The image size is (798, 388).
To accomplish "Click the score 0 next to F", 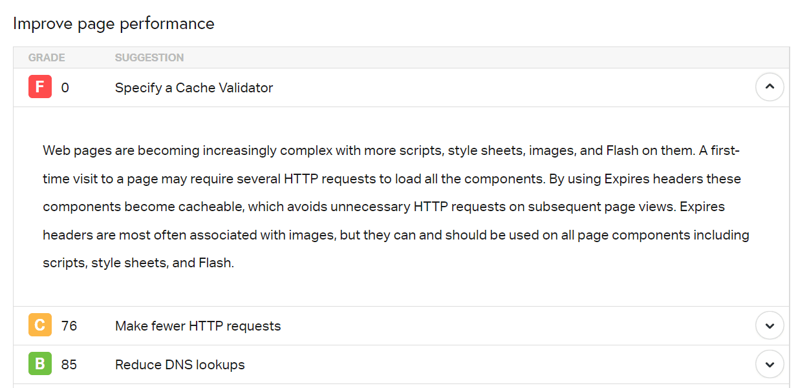I will tap(65, 88).
